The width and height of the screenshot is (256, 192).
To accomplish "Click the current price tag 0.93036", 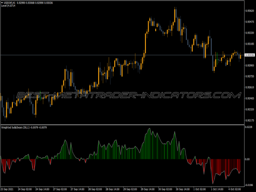I will pyautogui.click(x=250, y=55).
